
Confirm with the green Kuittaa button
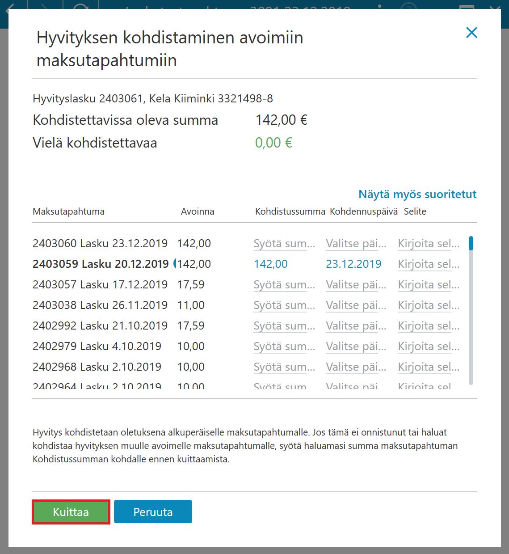[x=71, y=512]
